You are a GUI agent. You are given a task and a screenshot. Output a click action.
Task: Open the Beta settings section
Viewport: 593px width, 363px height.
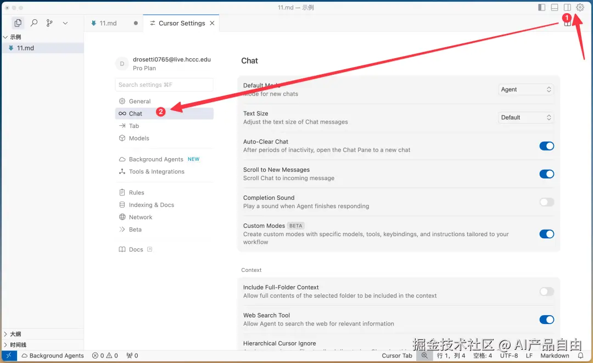click(164, 230)
